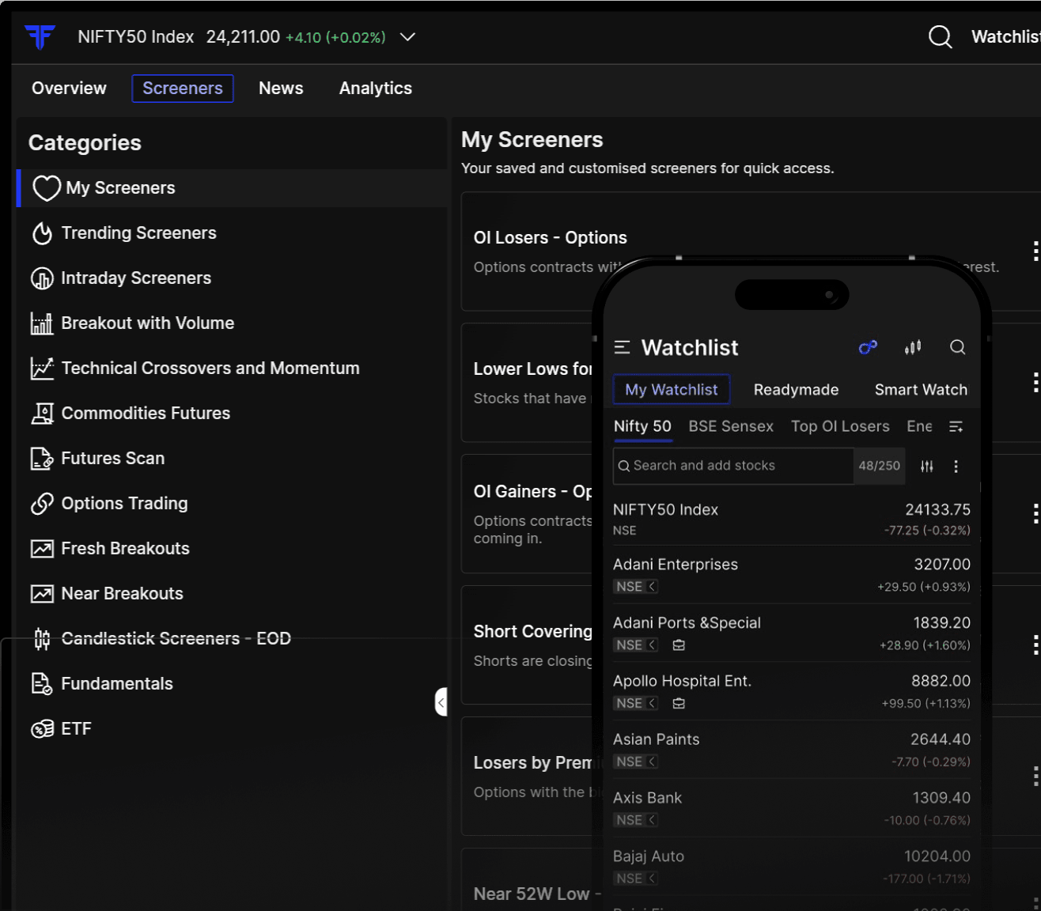This screenshot has height=911, width=1041.
Task: Click the blue link icon in the phone header
Action: coord(868,347)
